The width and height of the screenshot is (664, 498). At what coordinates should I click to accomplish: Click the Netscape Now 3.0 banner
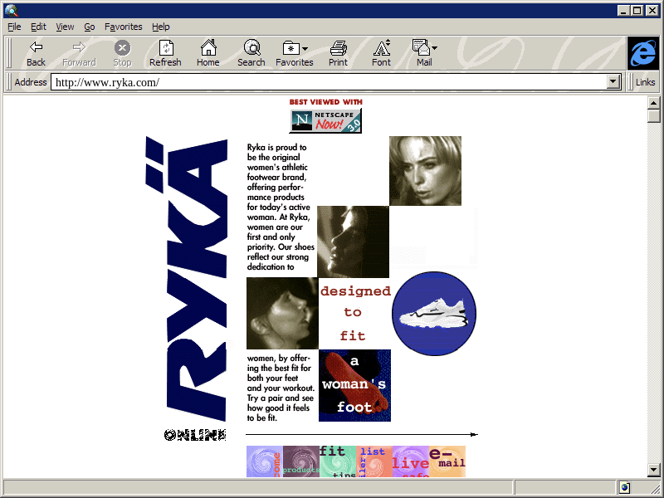325,120
